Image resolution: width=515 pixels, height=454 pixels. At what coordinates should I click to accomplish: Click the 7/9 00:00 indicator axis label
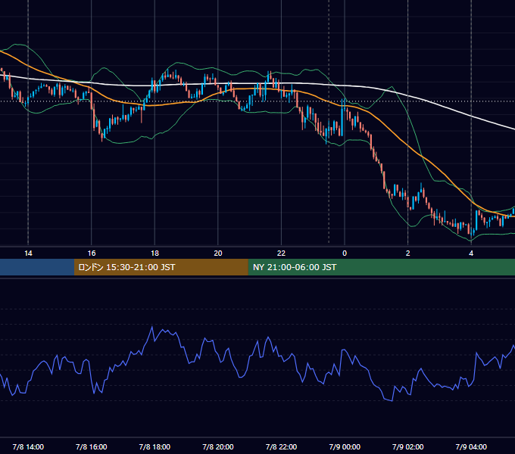point(345,447)
